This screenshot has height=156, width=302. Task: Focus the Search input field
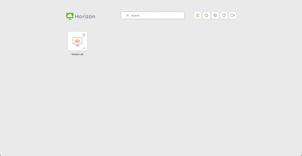pos(153,15)
